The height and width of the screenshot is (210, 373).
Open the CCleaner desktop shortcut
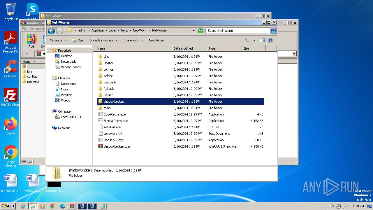[10, 69]
